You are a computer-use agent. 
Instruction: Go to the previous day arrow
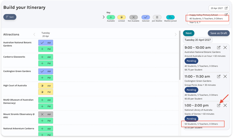pyautogui.click(x=34, y=34)
